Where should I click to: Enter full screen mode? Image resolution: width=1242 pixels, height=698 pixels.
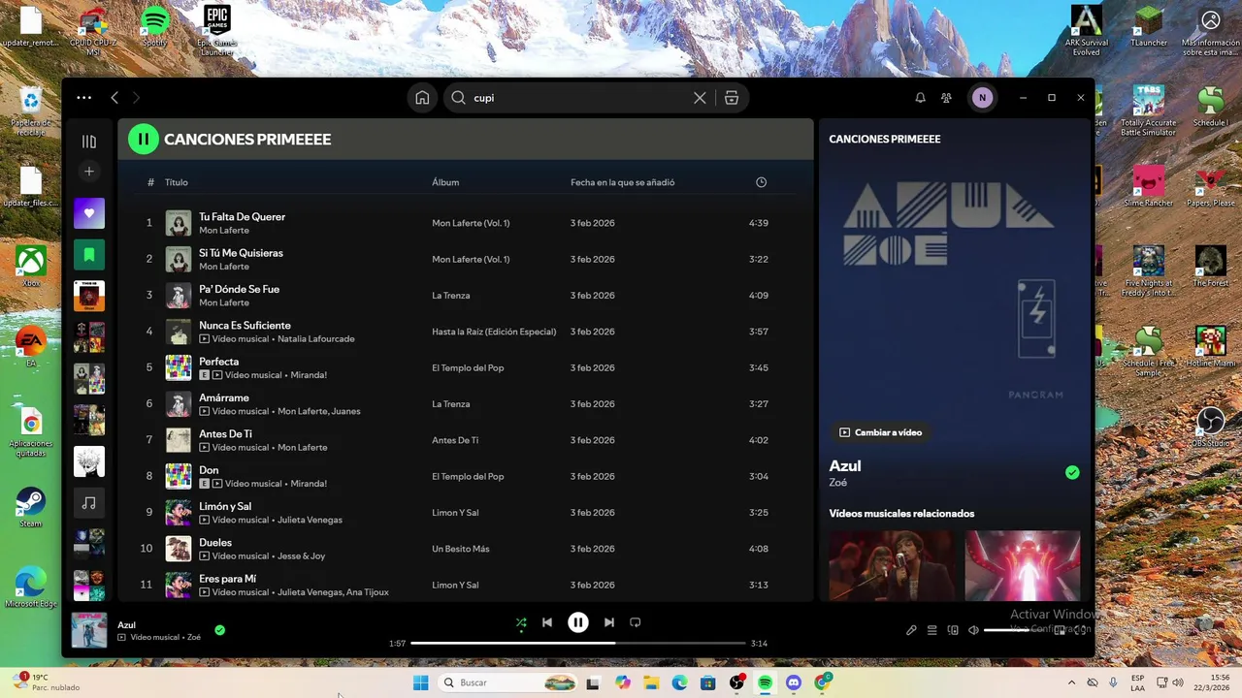point(1080,630)
